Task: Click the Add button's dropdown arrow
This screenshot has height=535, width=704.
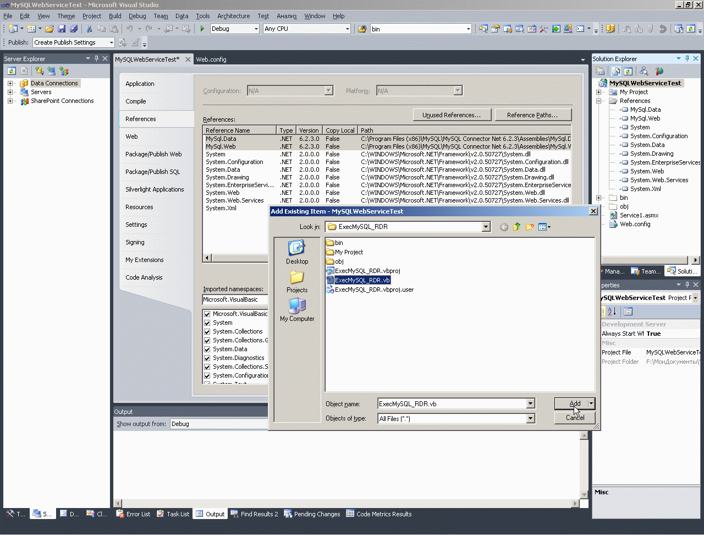Action: point(591,403)
